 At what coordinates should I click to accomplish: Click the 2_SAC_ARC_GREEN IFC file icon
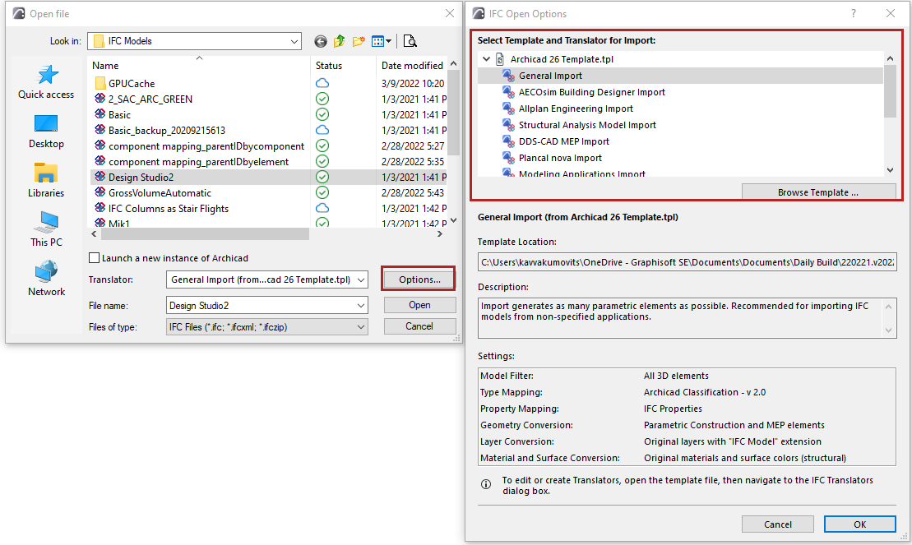pos(100,99)
